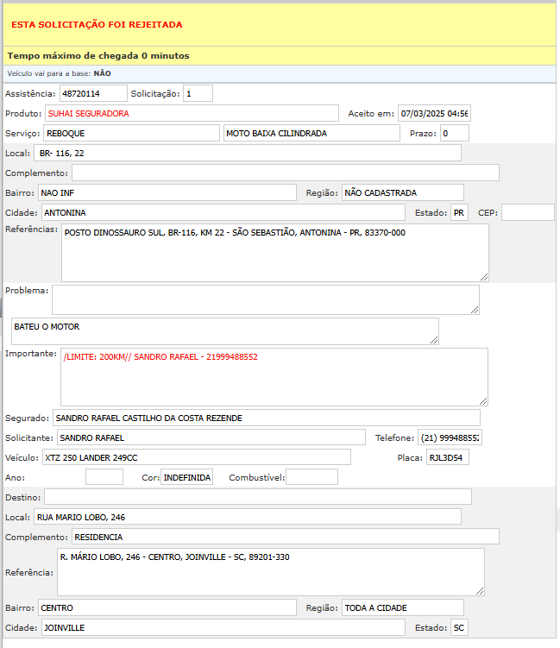
Task: Click the empty Combustível field
Action: pos(311,477)
